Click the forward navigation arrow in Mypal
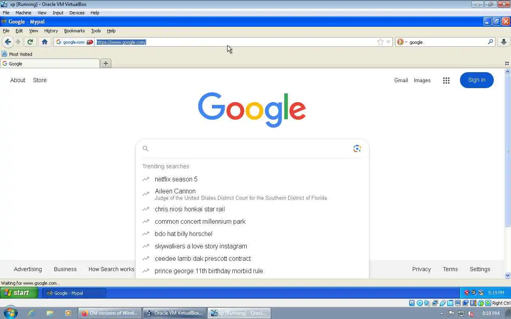The width and height of the screenshot is (511, 319). tap(18, 42)
